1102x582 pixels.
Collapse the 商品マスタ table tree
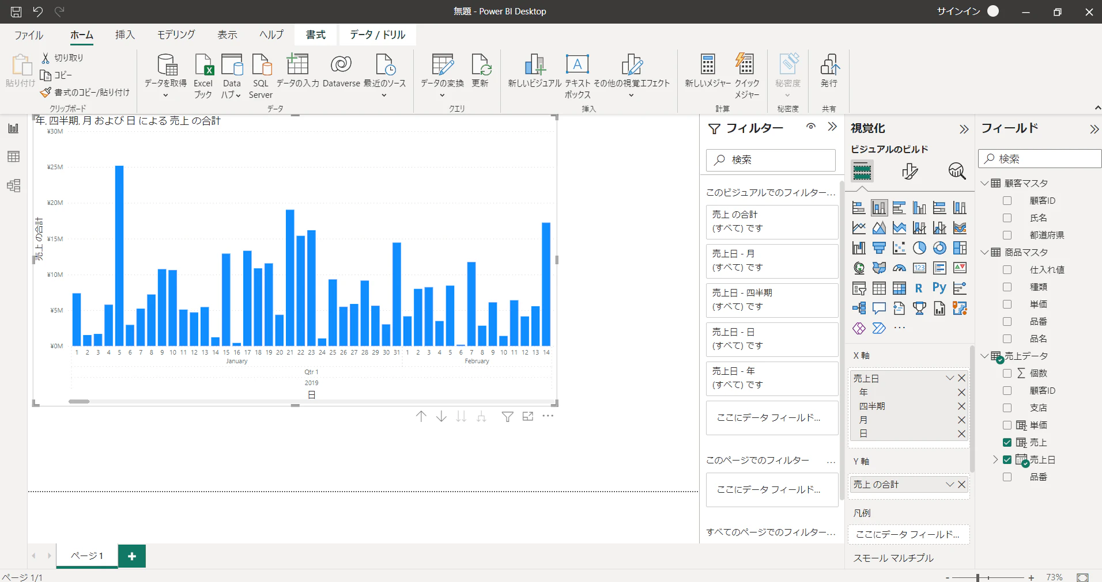(984, 253)
